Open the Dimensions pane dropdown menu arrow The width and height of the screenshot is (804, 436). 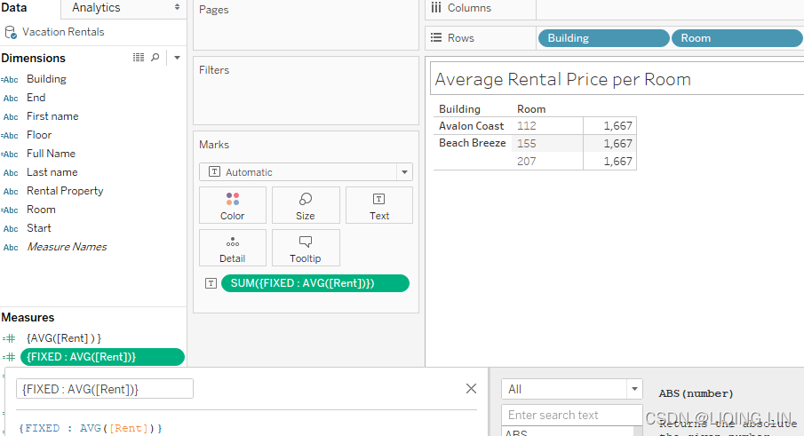177,58
